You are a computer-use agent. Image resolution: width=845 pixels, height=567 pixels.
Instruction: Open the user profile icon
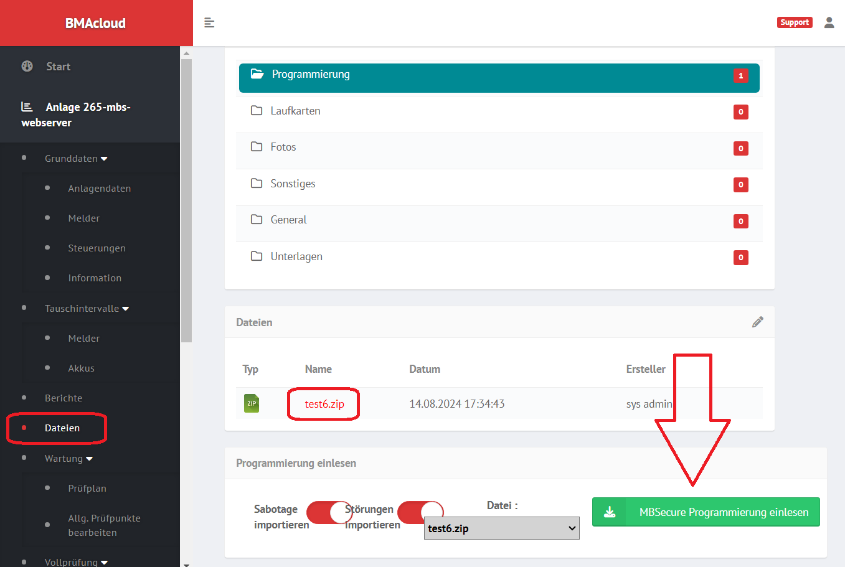pos(829,22)
